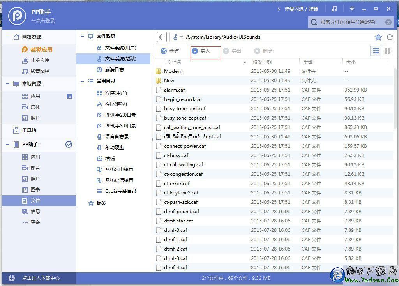Open the device dropdown arrow in the path bar
Screen dimensions: 399x286
tap(182, 37)
